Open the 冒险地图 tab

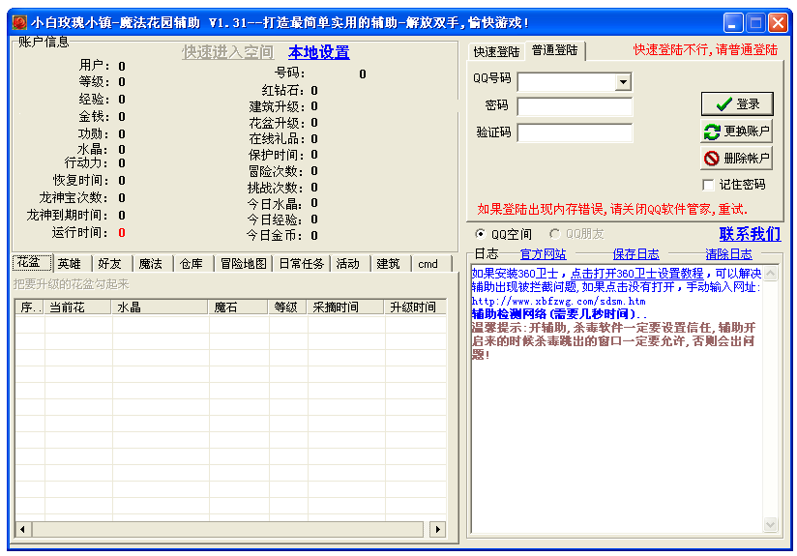click(243, 264)
